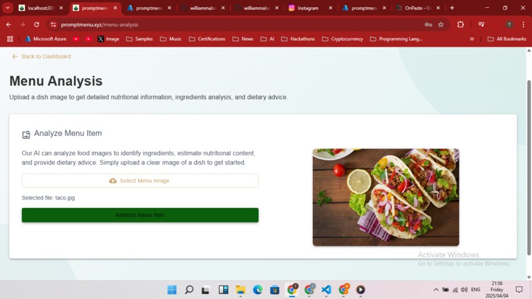532x299 pixels.
Task: Reload the current page
Action: 36,24
